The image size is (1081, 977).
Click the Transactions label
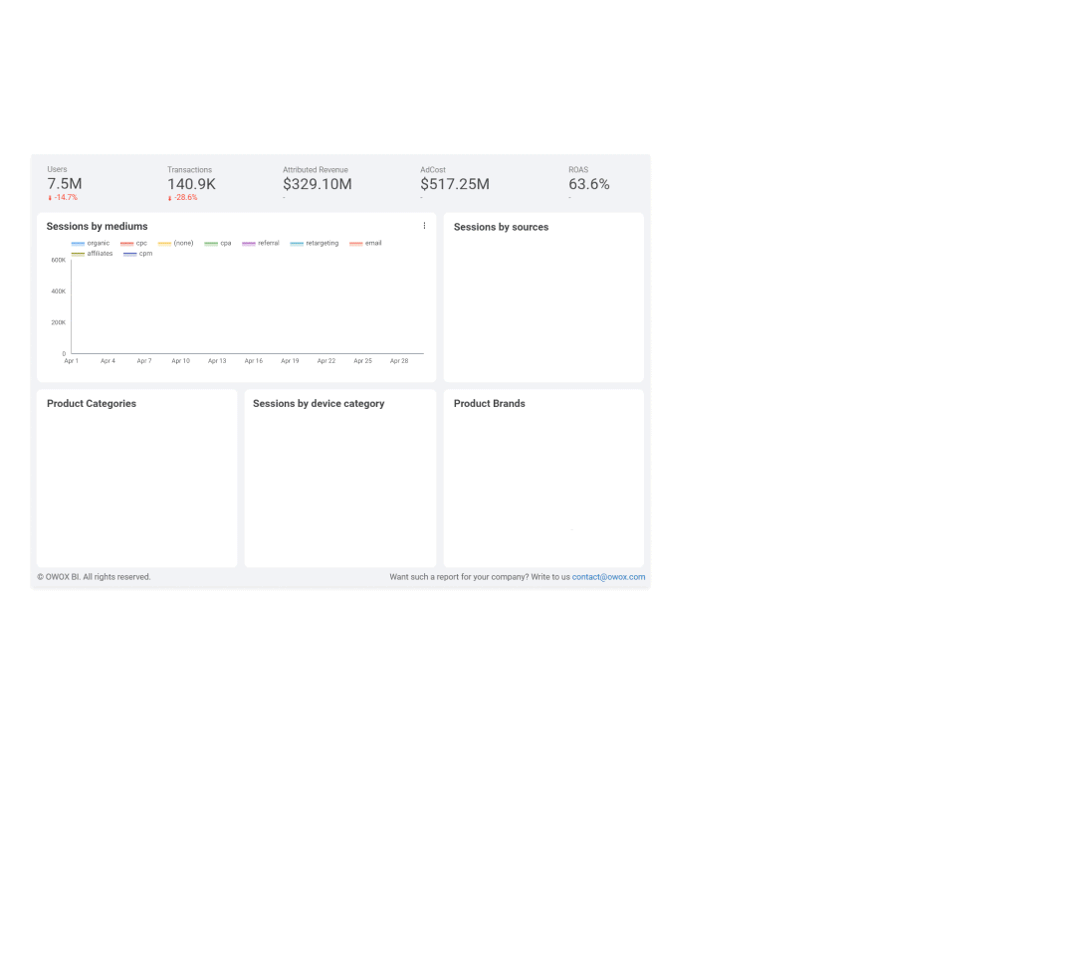[189, 170]
